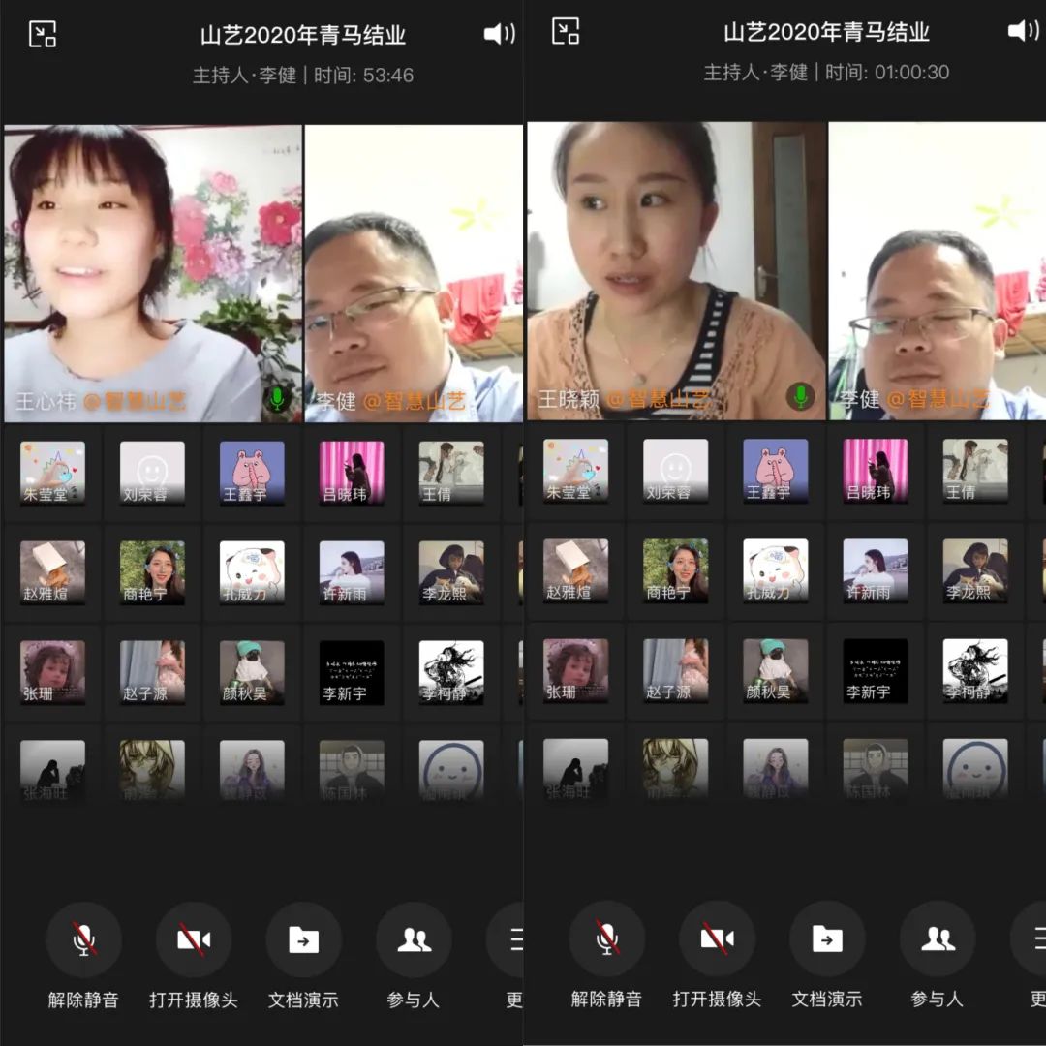1046x1046 pixels.
Task: Toggle speaker icon in the right screenshot
Action: (1023, 31)
